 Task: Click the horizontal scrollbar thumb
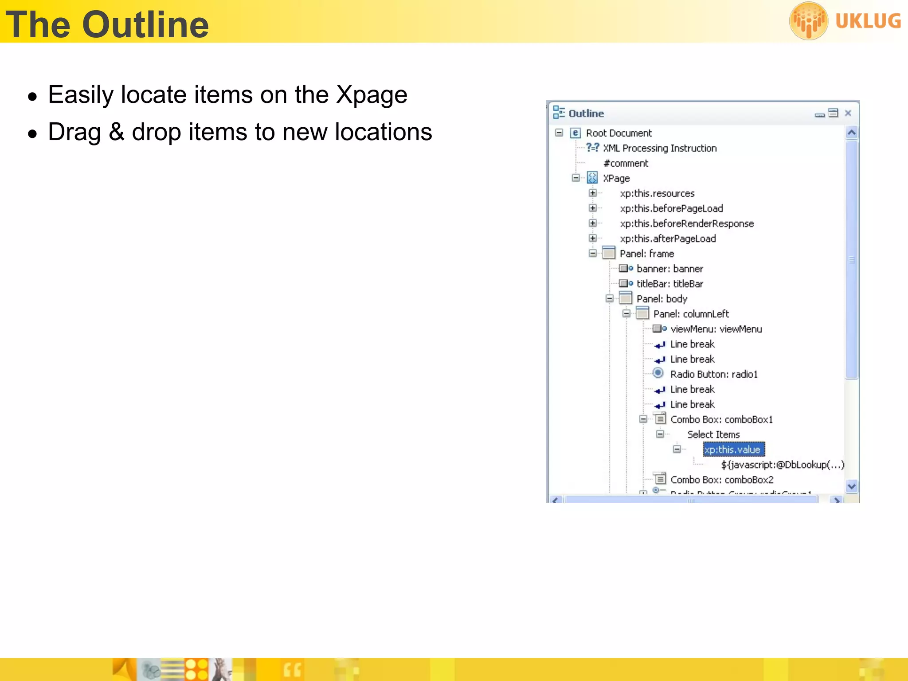coord(691,500)
